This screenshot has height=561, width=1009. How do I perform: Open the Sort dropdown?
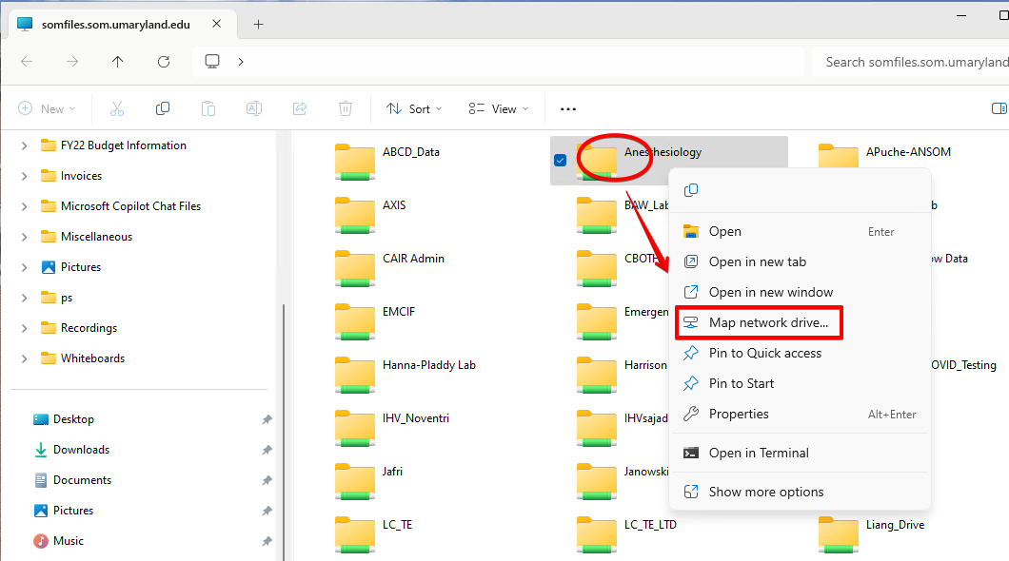point(414,108)
